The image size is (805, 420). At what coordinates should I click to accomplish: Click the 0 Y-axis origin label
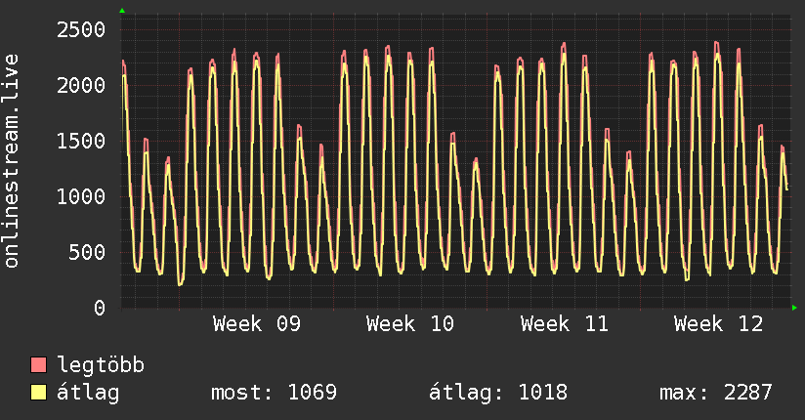[x=99, y=308]
